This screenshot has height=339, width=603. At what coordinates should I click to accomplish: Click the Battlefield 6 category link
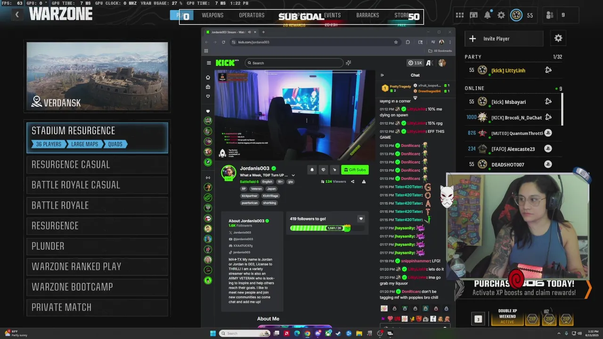pyautogui.click(x=249, y=182)
